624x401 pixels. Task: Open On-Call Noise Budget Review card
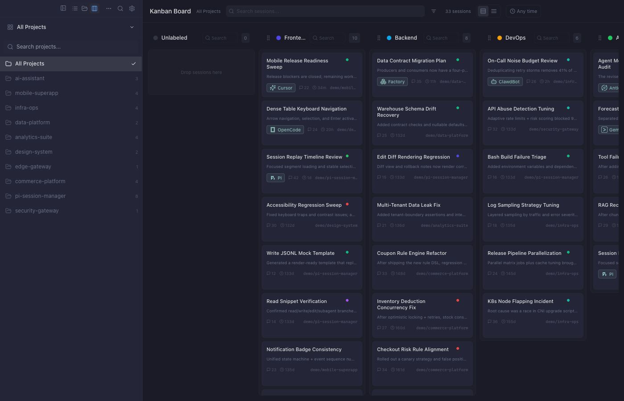[x=533, y=75]
